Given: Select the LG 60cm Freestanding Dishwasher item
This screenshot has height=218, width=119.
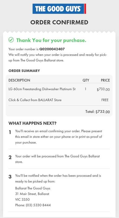Looking at the screenshot, I should point(42,89).
